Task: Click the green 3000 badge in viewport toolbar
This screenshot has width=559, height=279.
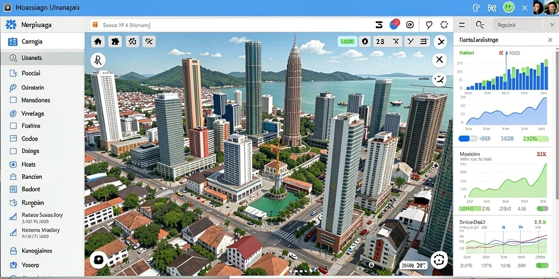Action: (347, 41)
